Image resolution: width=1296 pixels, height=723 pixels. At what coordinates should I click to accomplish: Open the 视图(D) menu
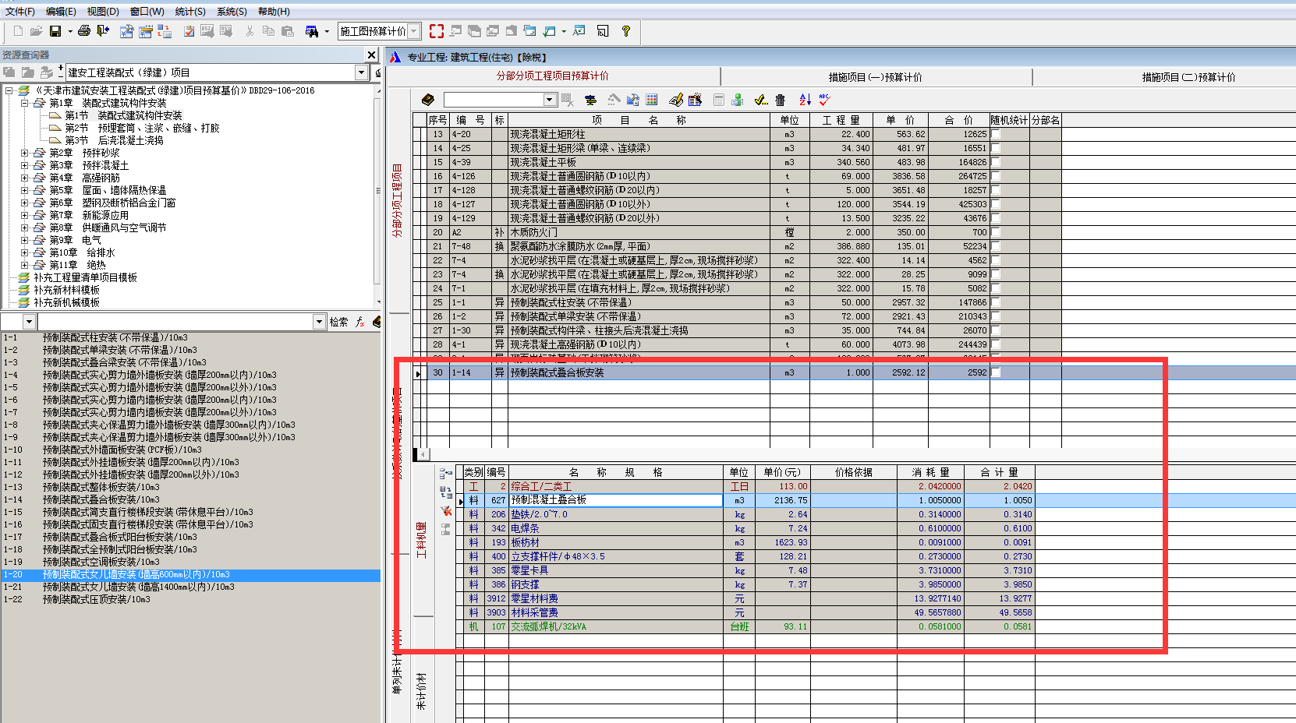pos(102,11)
